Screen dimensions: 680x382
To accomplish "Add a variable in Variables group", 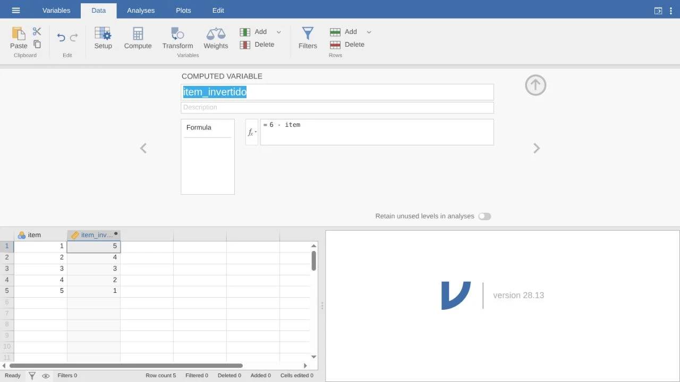I will click(x=253, y=32).
